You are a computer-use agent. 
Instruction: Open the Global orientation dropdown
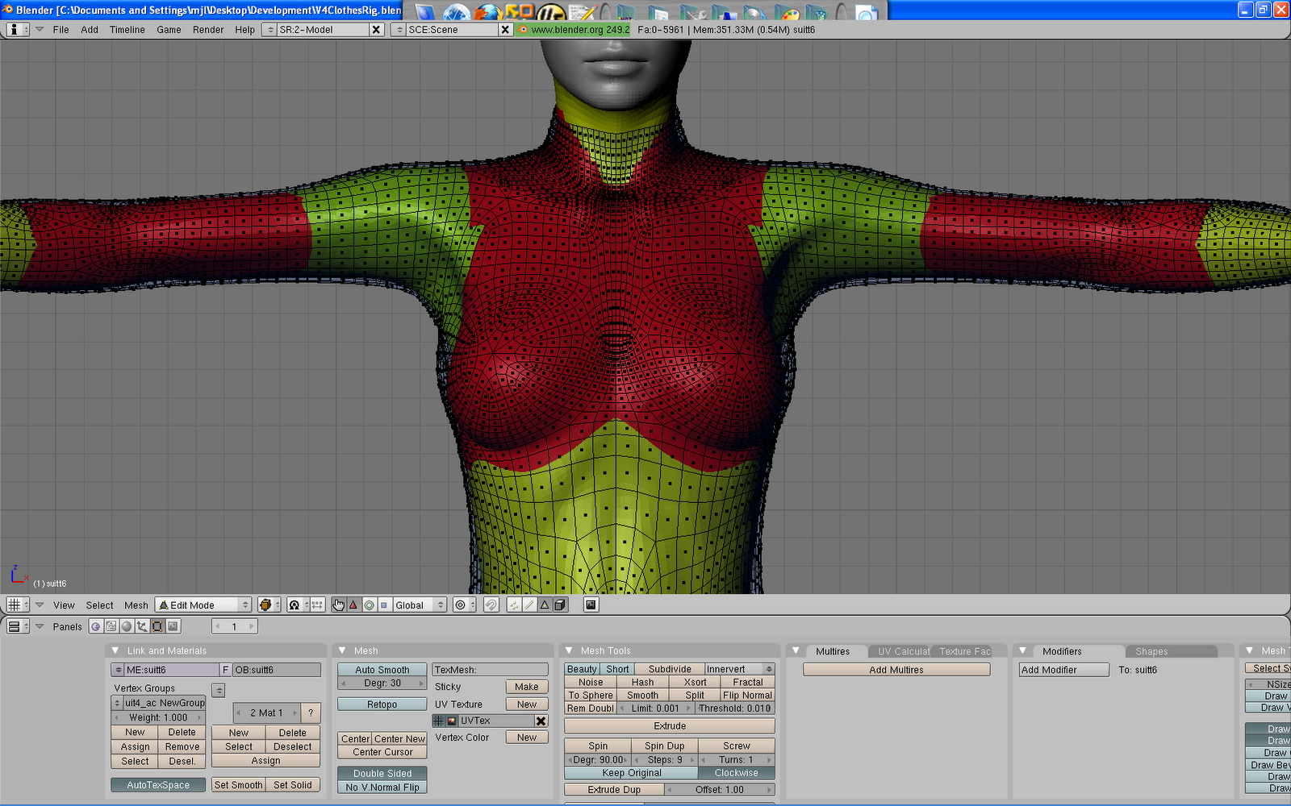(x=419, y=605)
